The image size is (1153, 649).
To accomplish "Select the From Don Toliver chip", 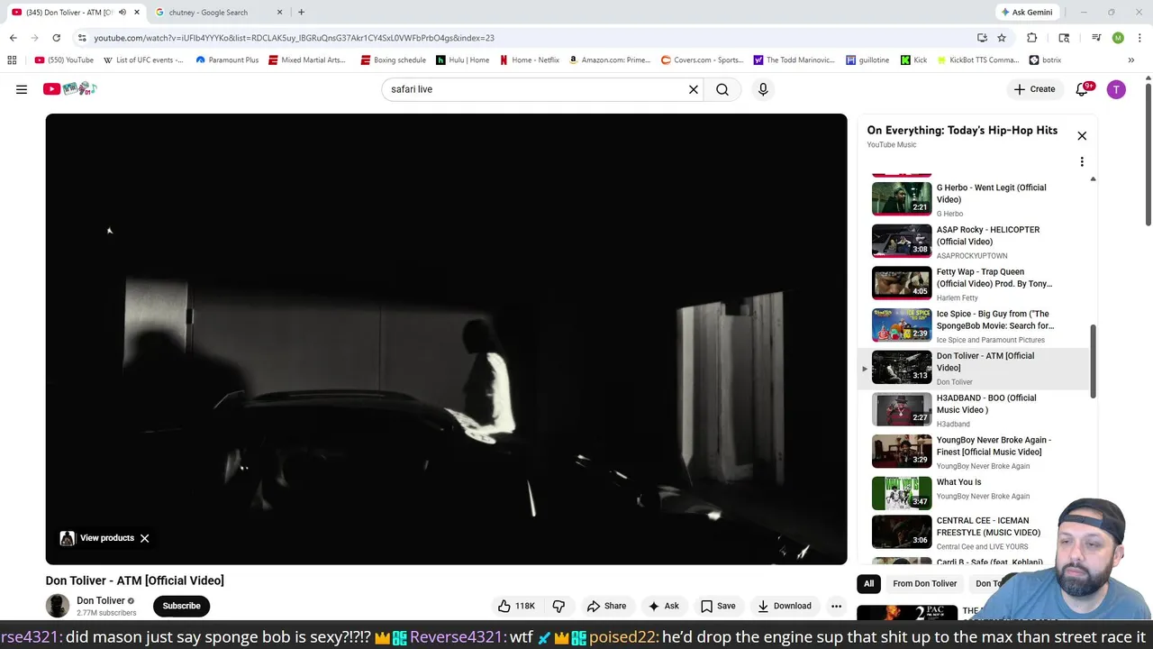I will 925,583.
